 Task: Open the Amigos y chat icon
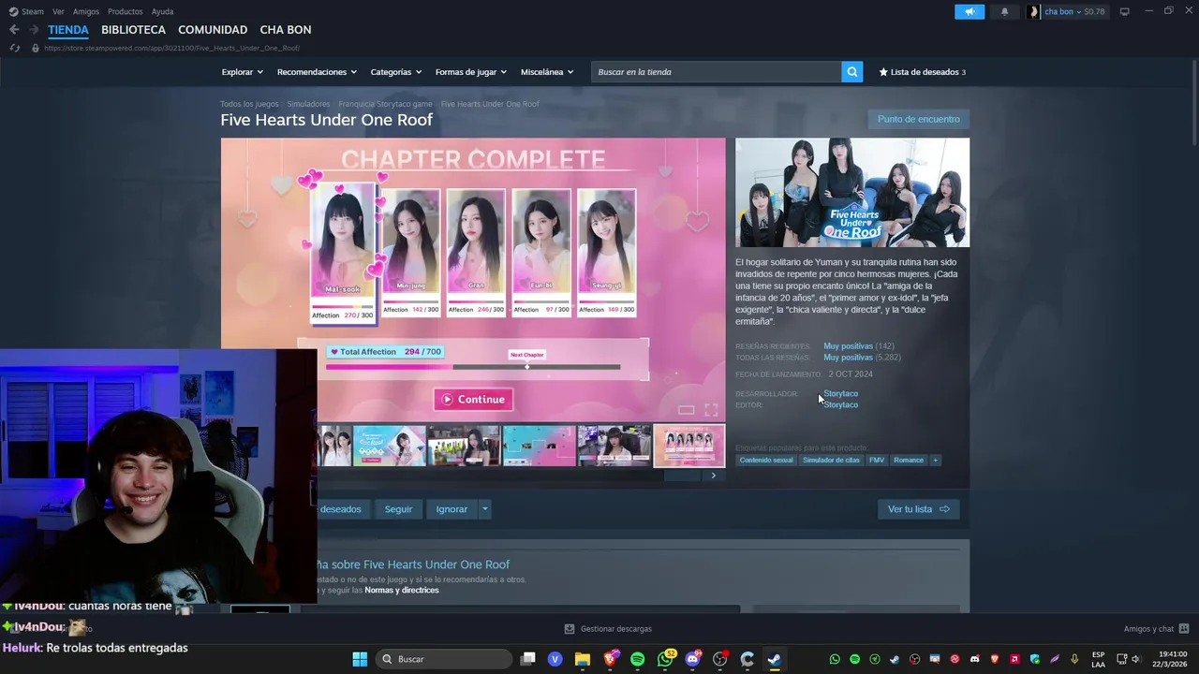coord(1184,629)
